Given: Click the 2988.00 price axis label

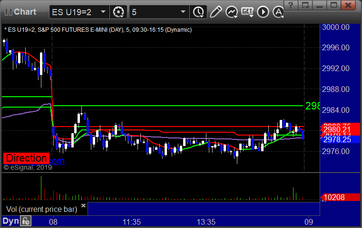Looking at the screenshot, I should (336, 89).
